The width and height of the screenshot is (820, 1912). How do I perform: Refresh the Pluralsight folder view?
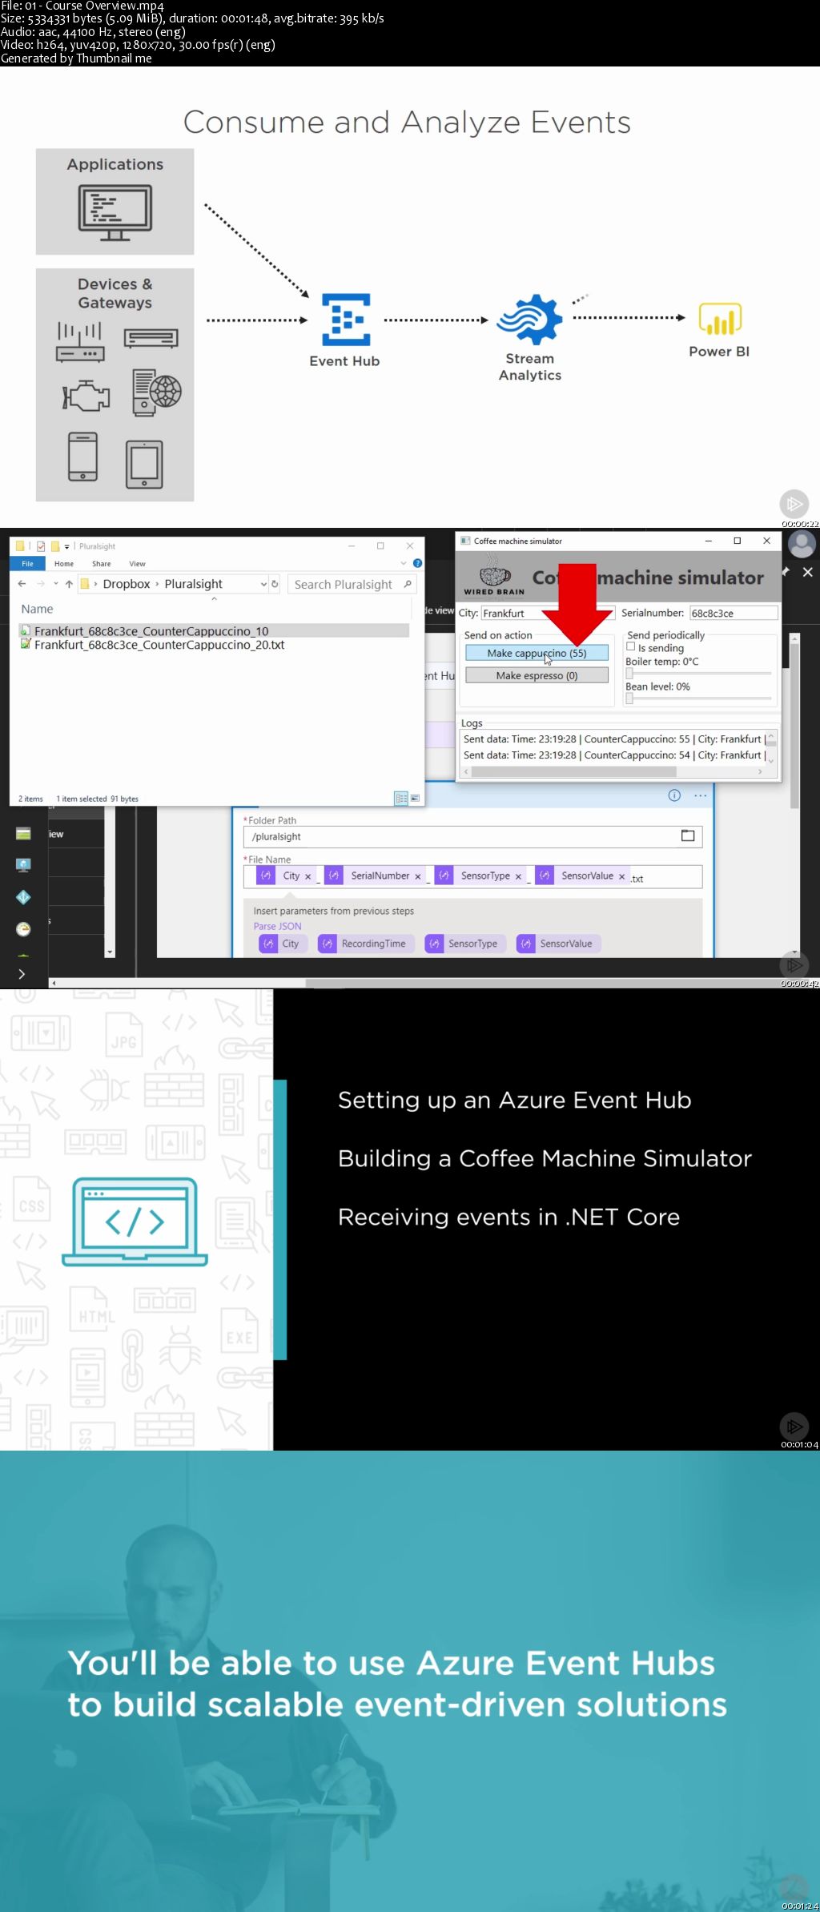pyautogui.click(x=275, y=584)
